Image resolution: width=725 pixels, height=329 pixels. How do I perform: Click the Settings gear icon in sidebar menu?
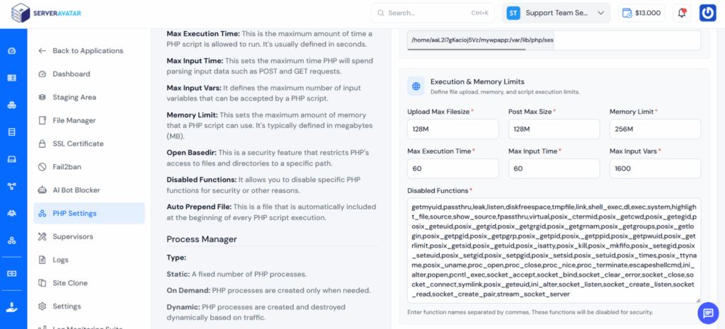point(42,306)
